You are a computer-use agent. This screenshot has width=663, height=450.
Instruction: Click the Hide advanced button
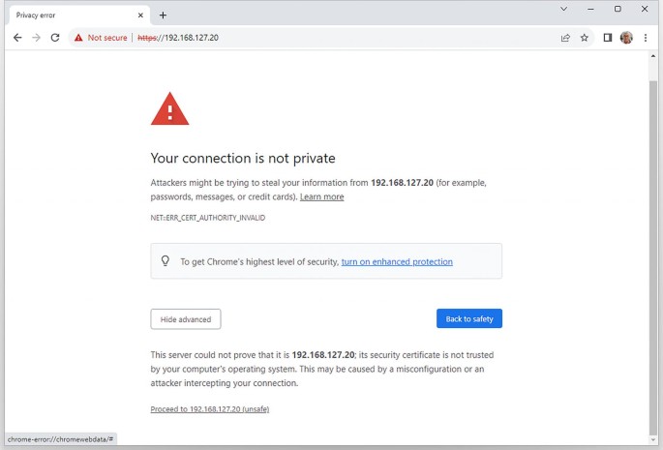point(186,319)
